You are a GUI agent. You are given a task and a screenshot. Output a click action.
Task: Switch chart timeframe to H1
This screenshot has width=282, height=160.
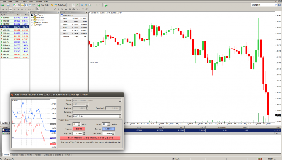(x=18, y=9)
